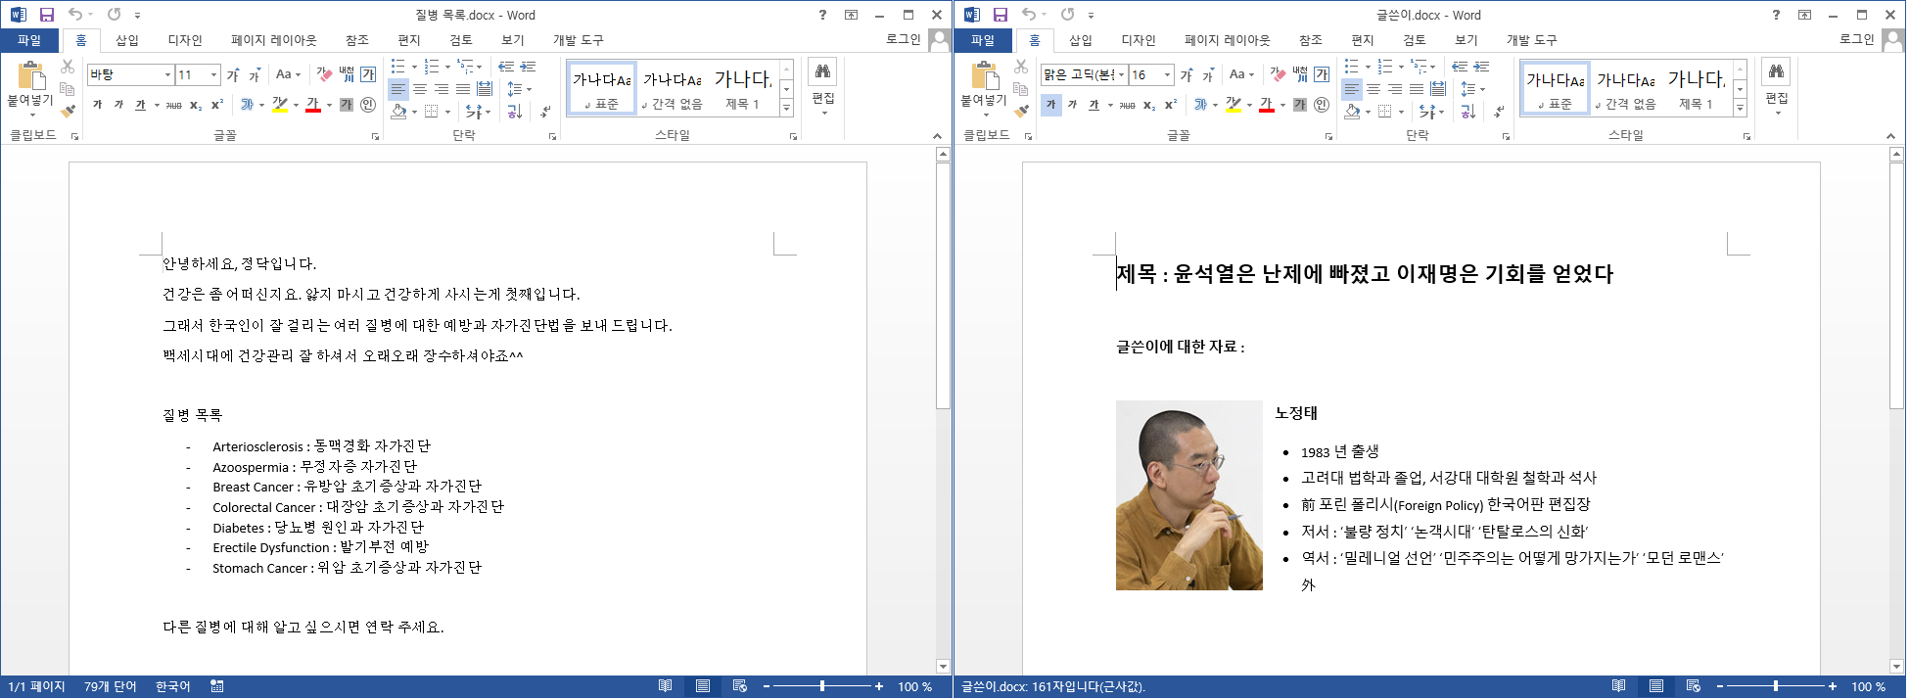Click zoom slider handle in left window
Image resolution: width=1909 pixels, height=699 pixels.
coord(822,686)
